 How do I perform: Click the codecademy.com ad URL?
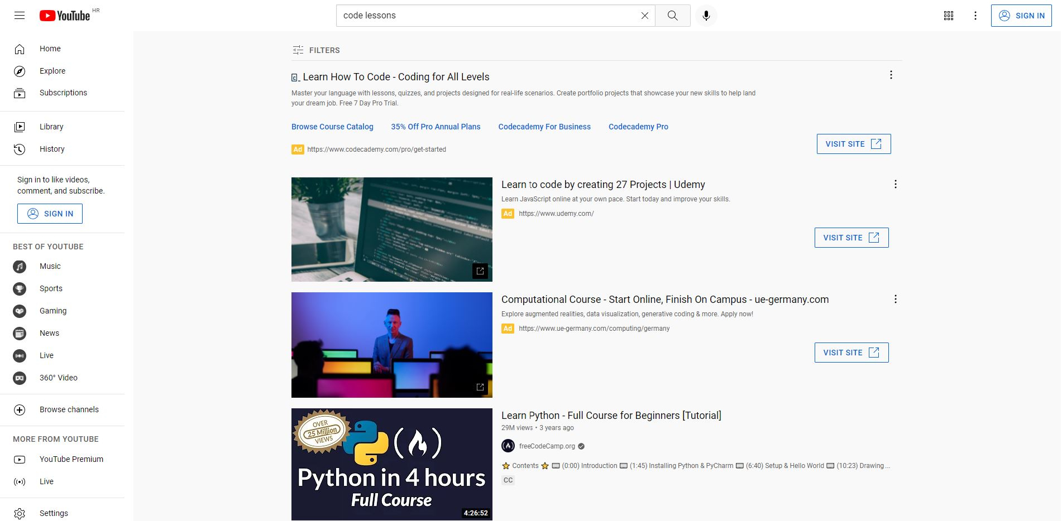click(376, 149)
